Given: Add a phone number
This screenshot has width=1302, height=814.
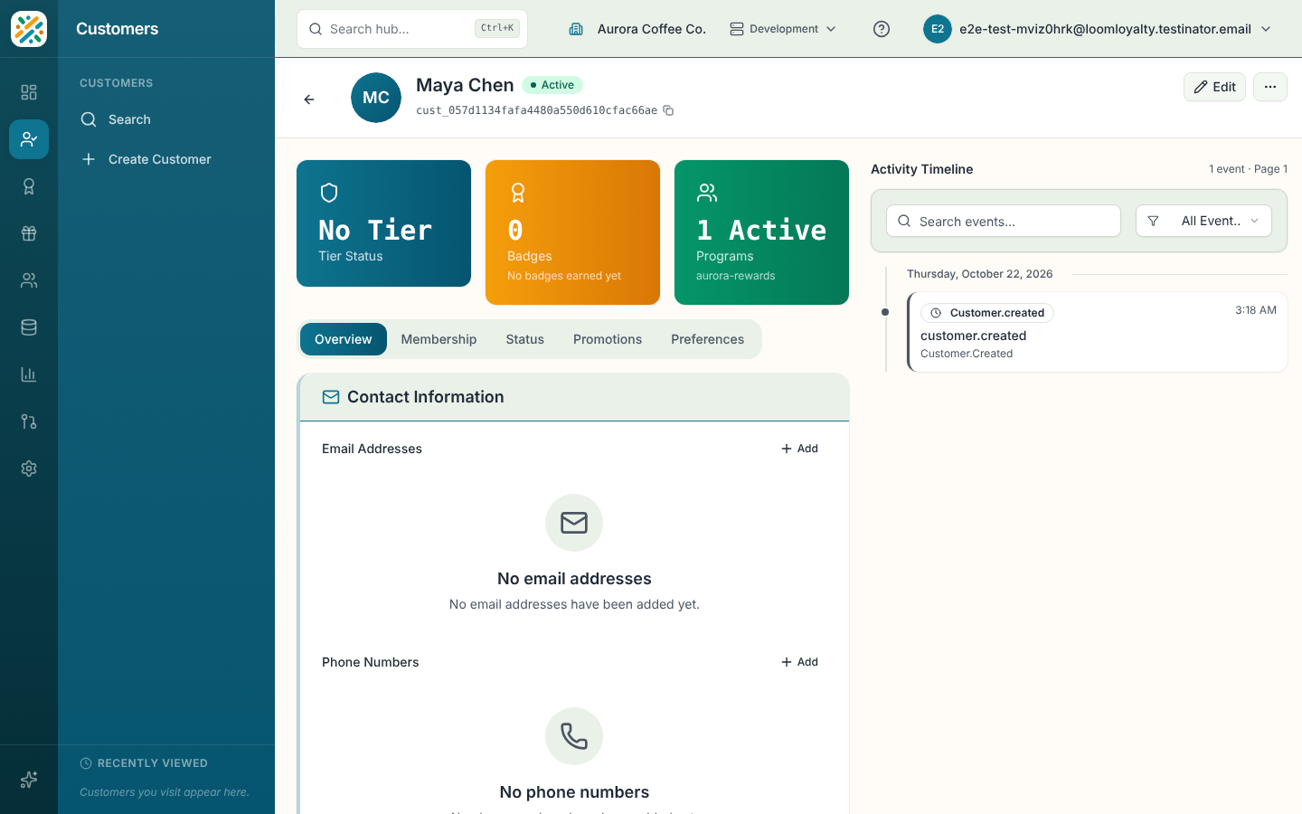Looking at the screenshot, I should click(799, 662).
